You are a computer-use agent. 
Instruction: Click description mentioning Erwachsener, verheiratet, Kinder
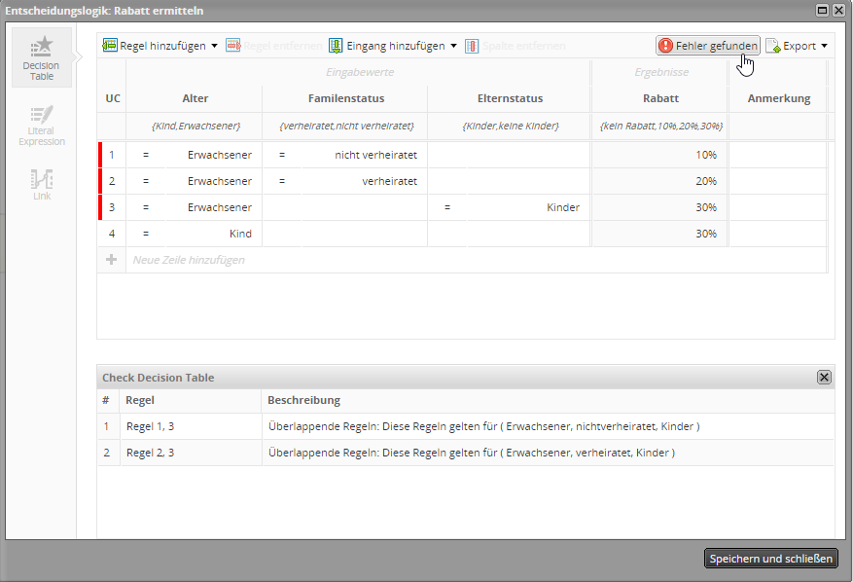pos(471,453)
